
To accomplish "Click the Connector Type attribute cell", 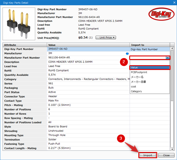I will click(25, 97).
